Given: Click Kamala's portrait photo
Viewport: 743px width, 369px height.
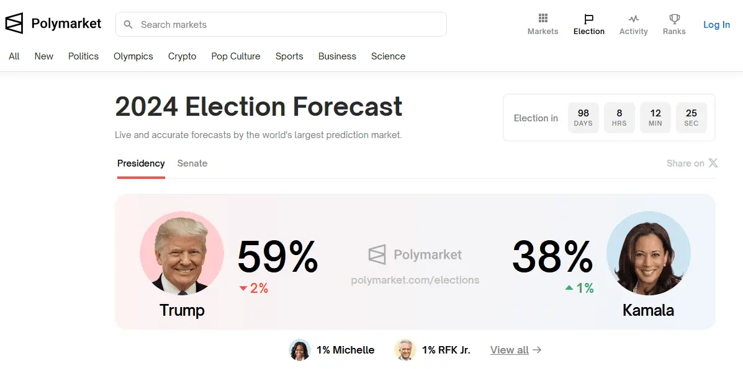Looking at the screenshot, I should click(648, 253).
